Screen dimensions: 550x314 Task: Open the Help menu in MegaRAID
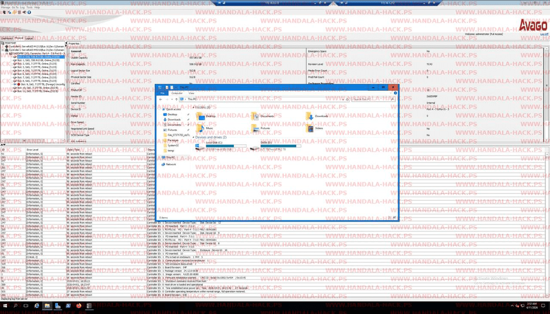click(37, 7)
